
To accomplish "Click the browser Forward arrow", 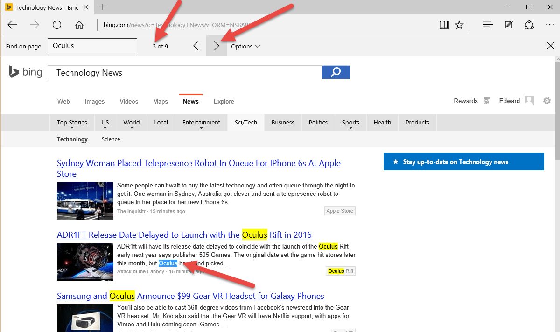I will click(34, 25).
